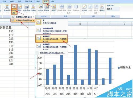Select column H header
Image resolution: width=133 pixels, height=98 pixels.
point(80,24)
